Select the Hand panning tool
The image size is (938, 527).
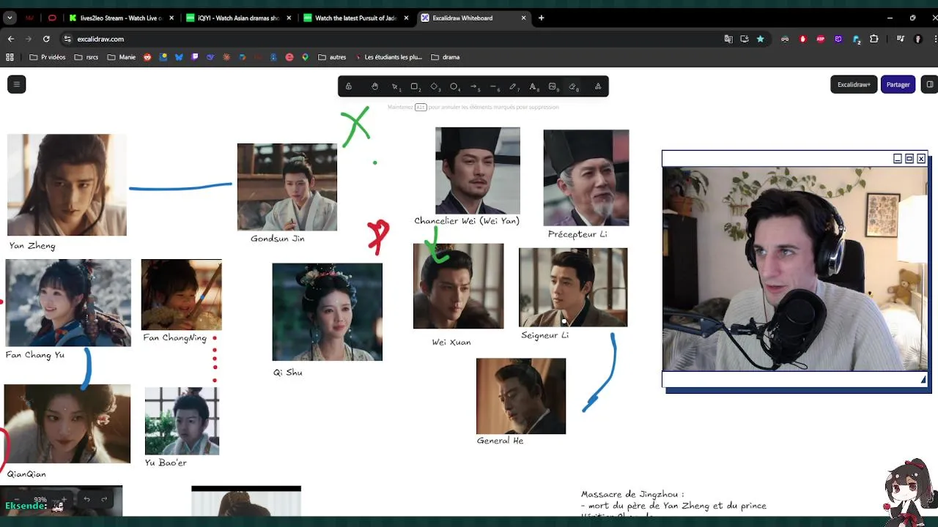tap(374, 86)
